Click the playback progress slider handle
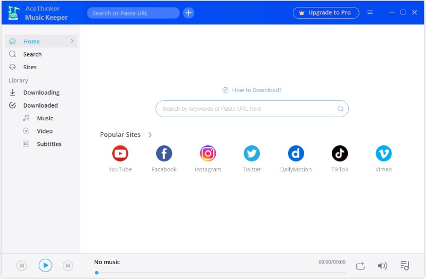The image size is (426, 279). click(x=97, y=273)
